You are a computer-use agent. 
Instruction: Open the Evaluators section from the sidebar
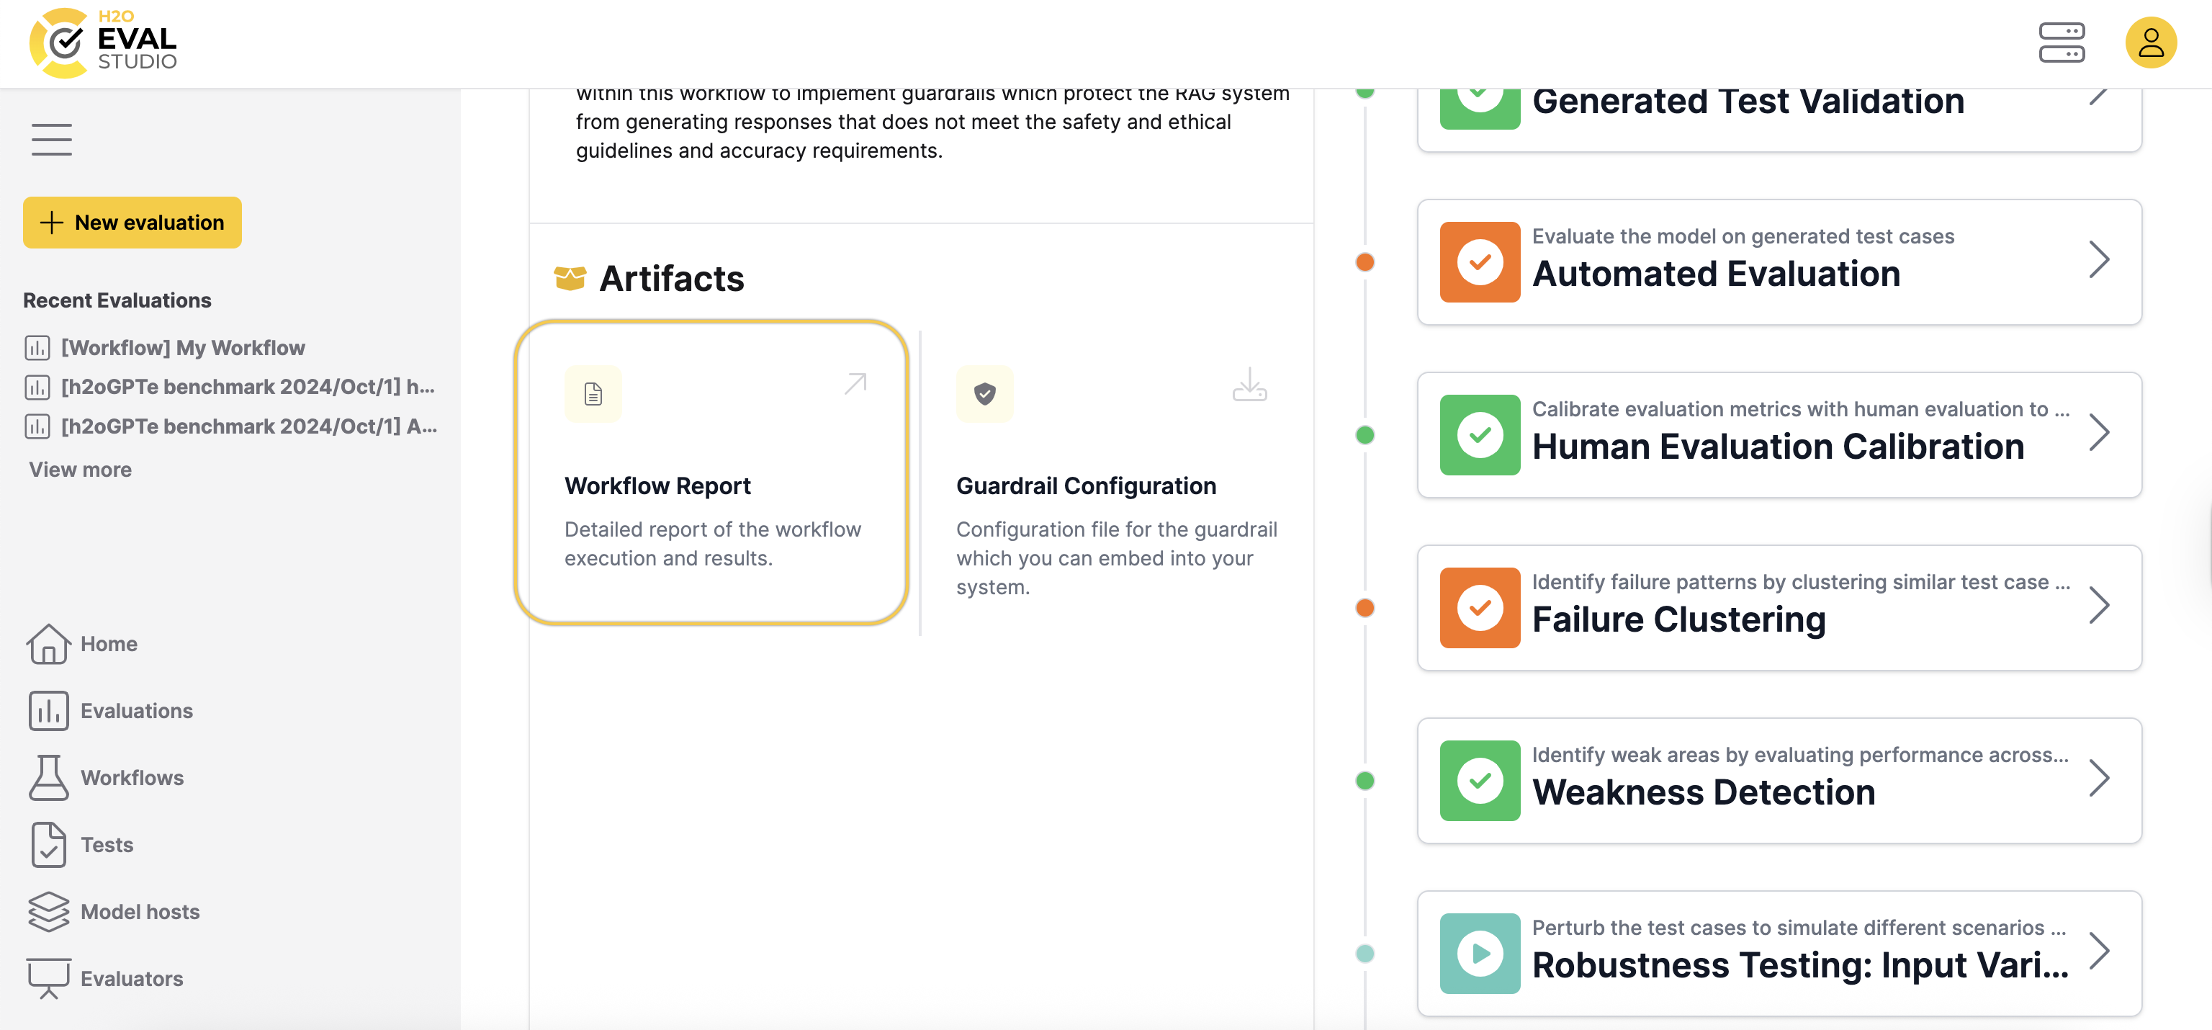(49, 977)
